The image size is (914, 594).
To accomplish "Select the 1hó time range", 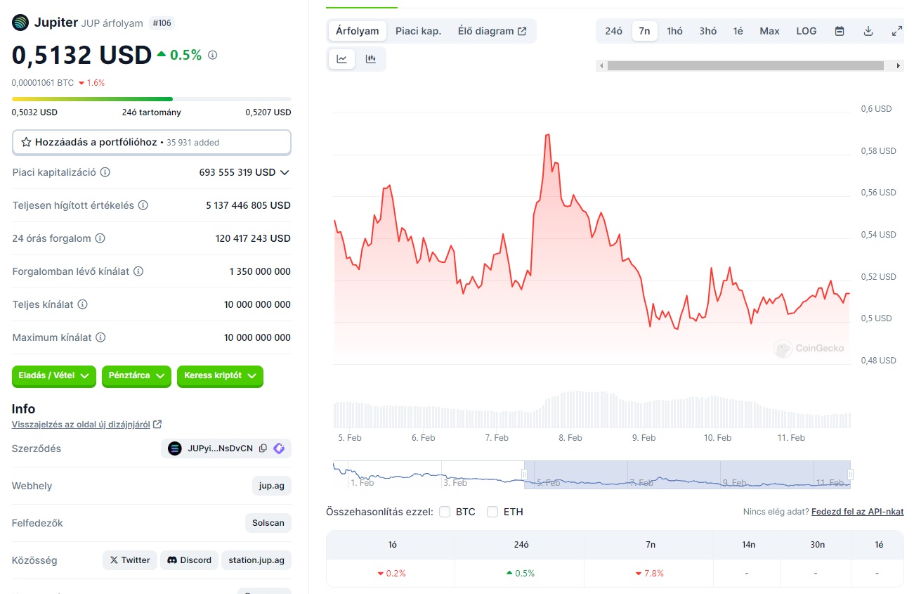I will [x=675, y=31].
